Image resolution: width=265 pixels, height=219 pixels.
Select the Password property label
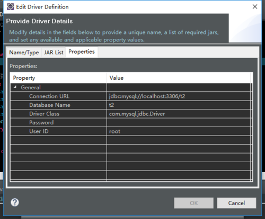click(41, 122)
